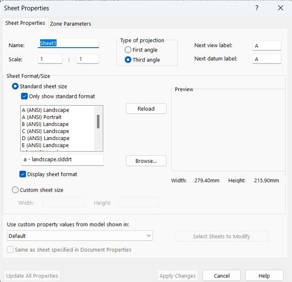Screen dimensions: 292x282
Task: Select the Sheet Properties tab
Action: point(25,23)
